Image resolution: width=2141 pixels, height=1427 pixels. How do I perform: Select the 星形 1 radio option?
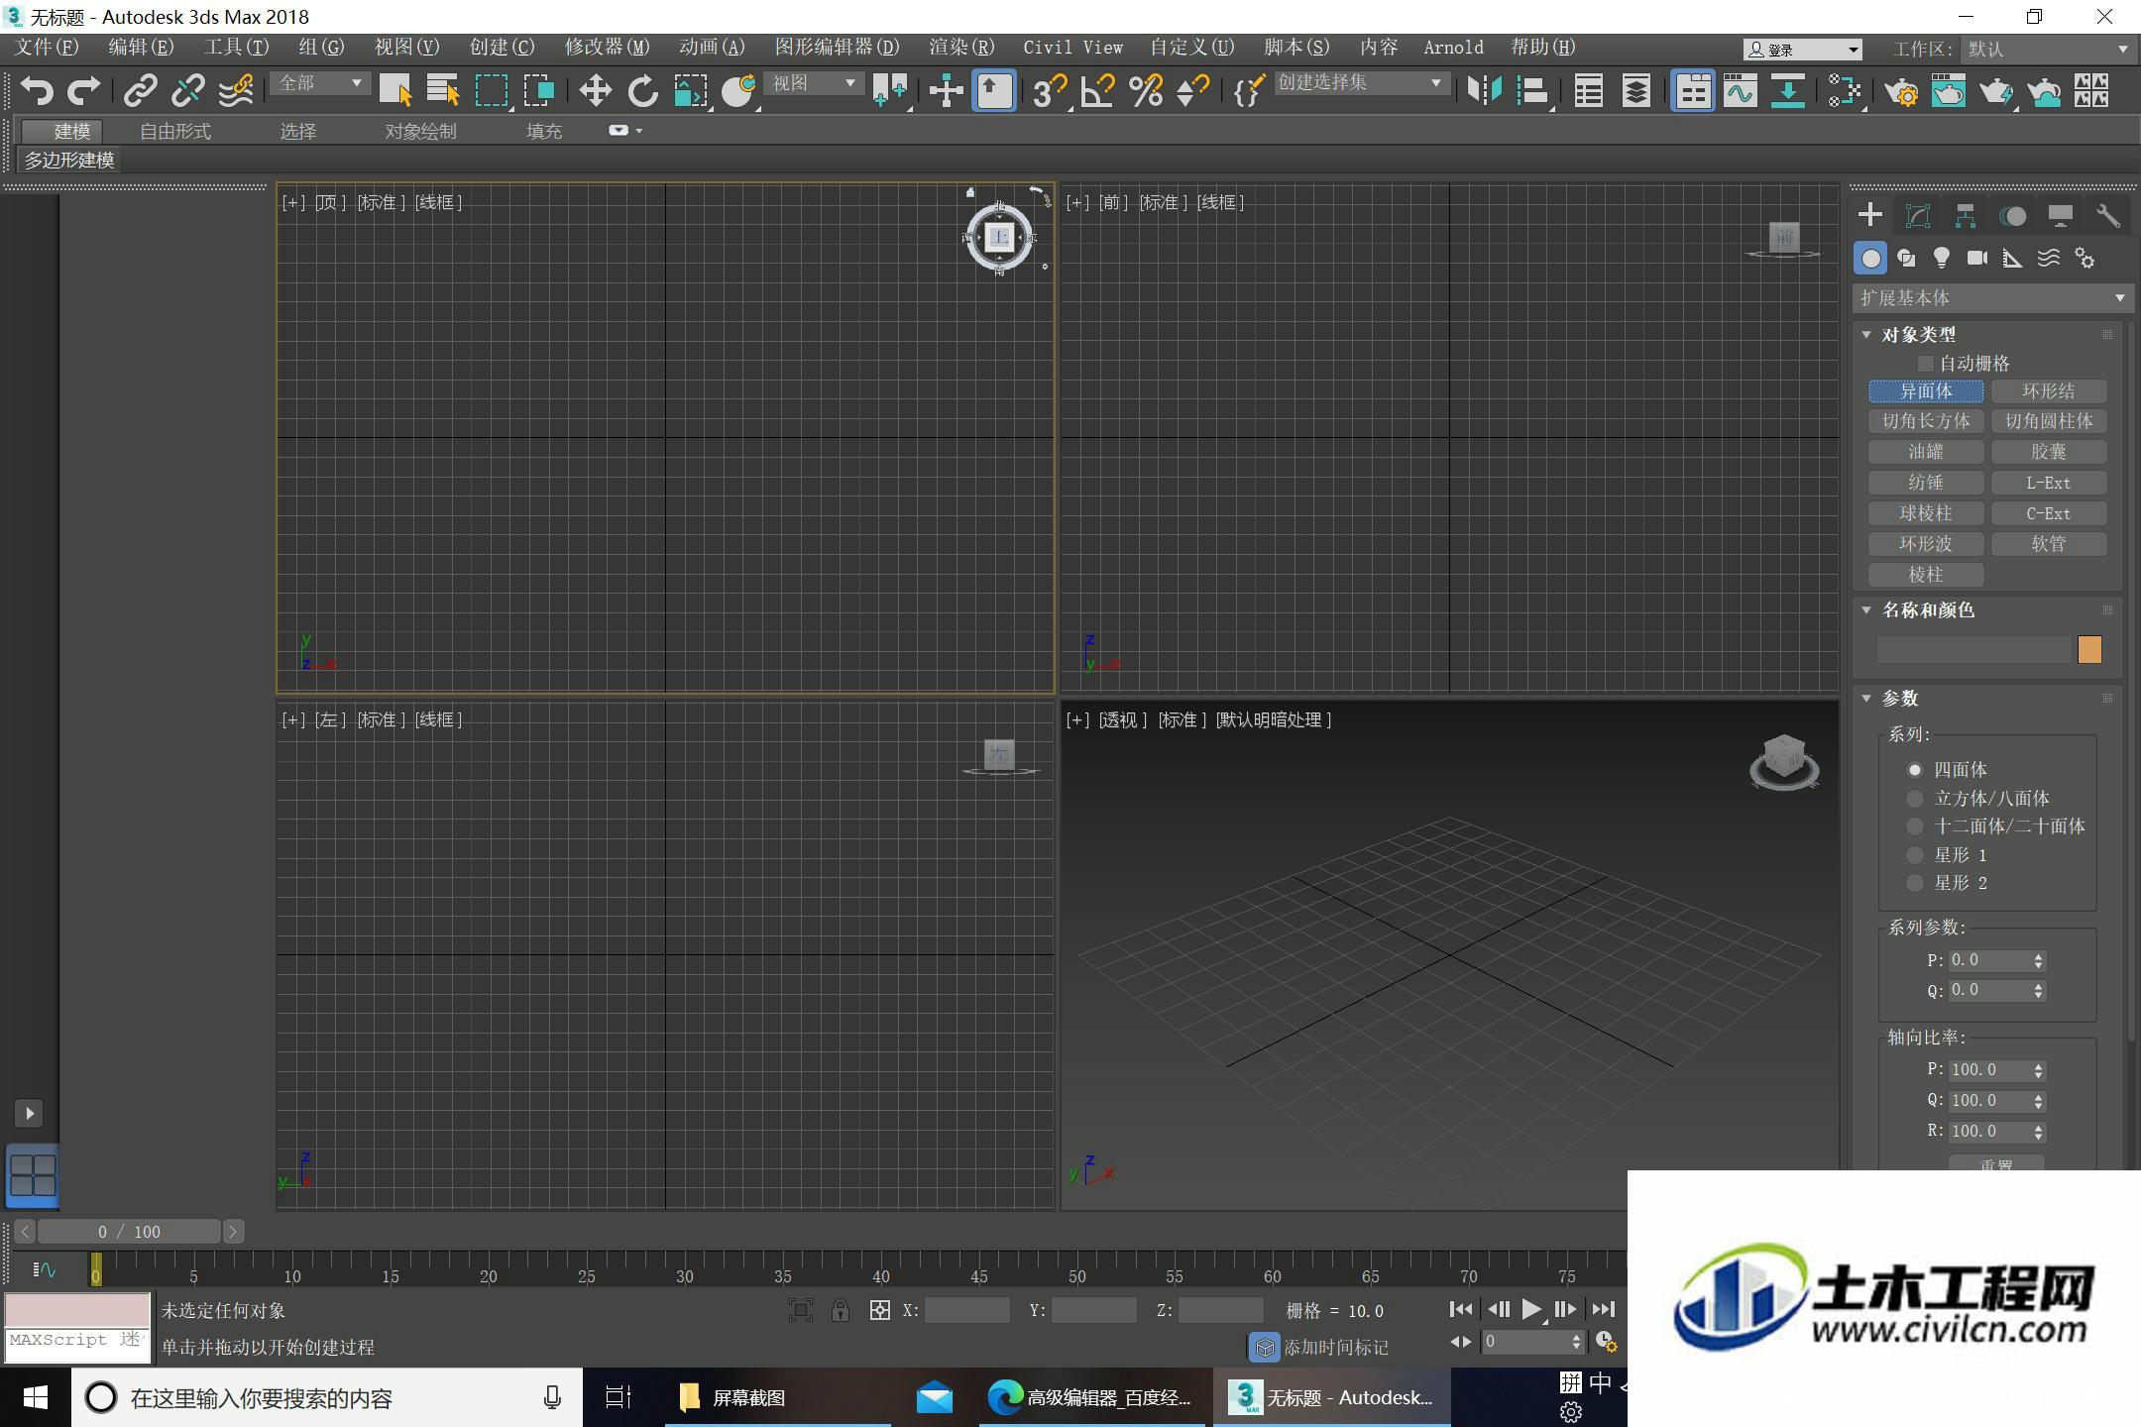tap(1915, 854)
